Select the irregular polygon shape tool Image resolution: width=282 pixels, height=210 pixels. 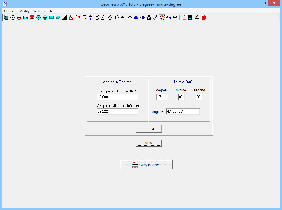click(6, 17)
